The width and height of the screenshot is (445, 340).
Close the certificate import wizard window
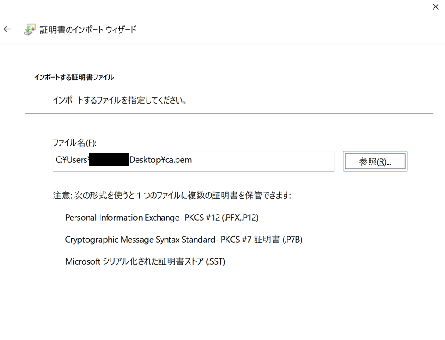coord(435,7)
